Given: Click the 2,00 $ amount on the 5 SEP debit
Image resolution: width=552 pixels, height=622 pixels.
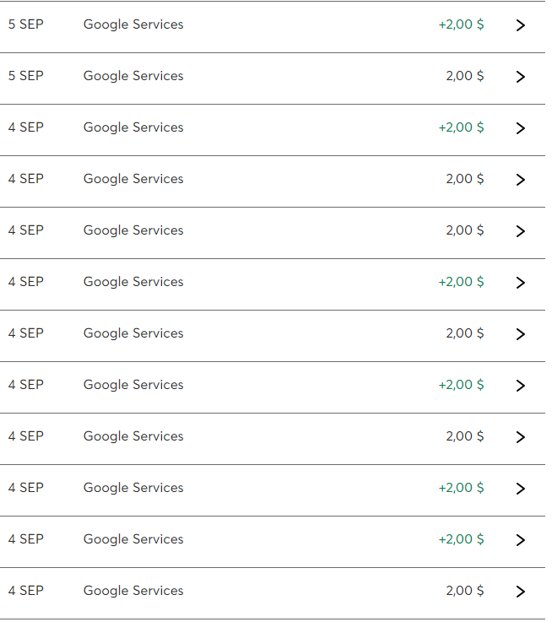Looking at the screenshot, I should click(x=464, y=76).
